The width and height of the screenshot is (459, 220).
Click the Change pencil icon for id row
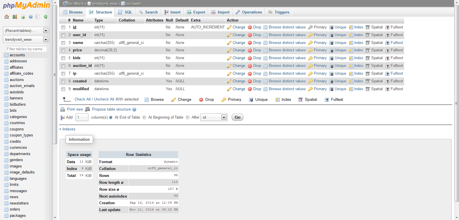point(229,27)
